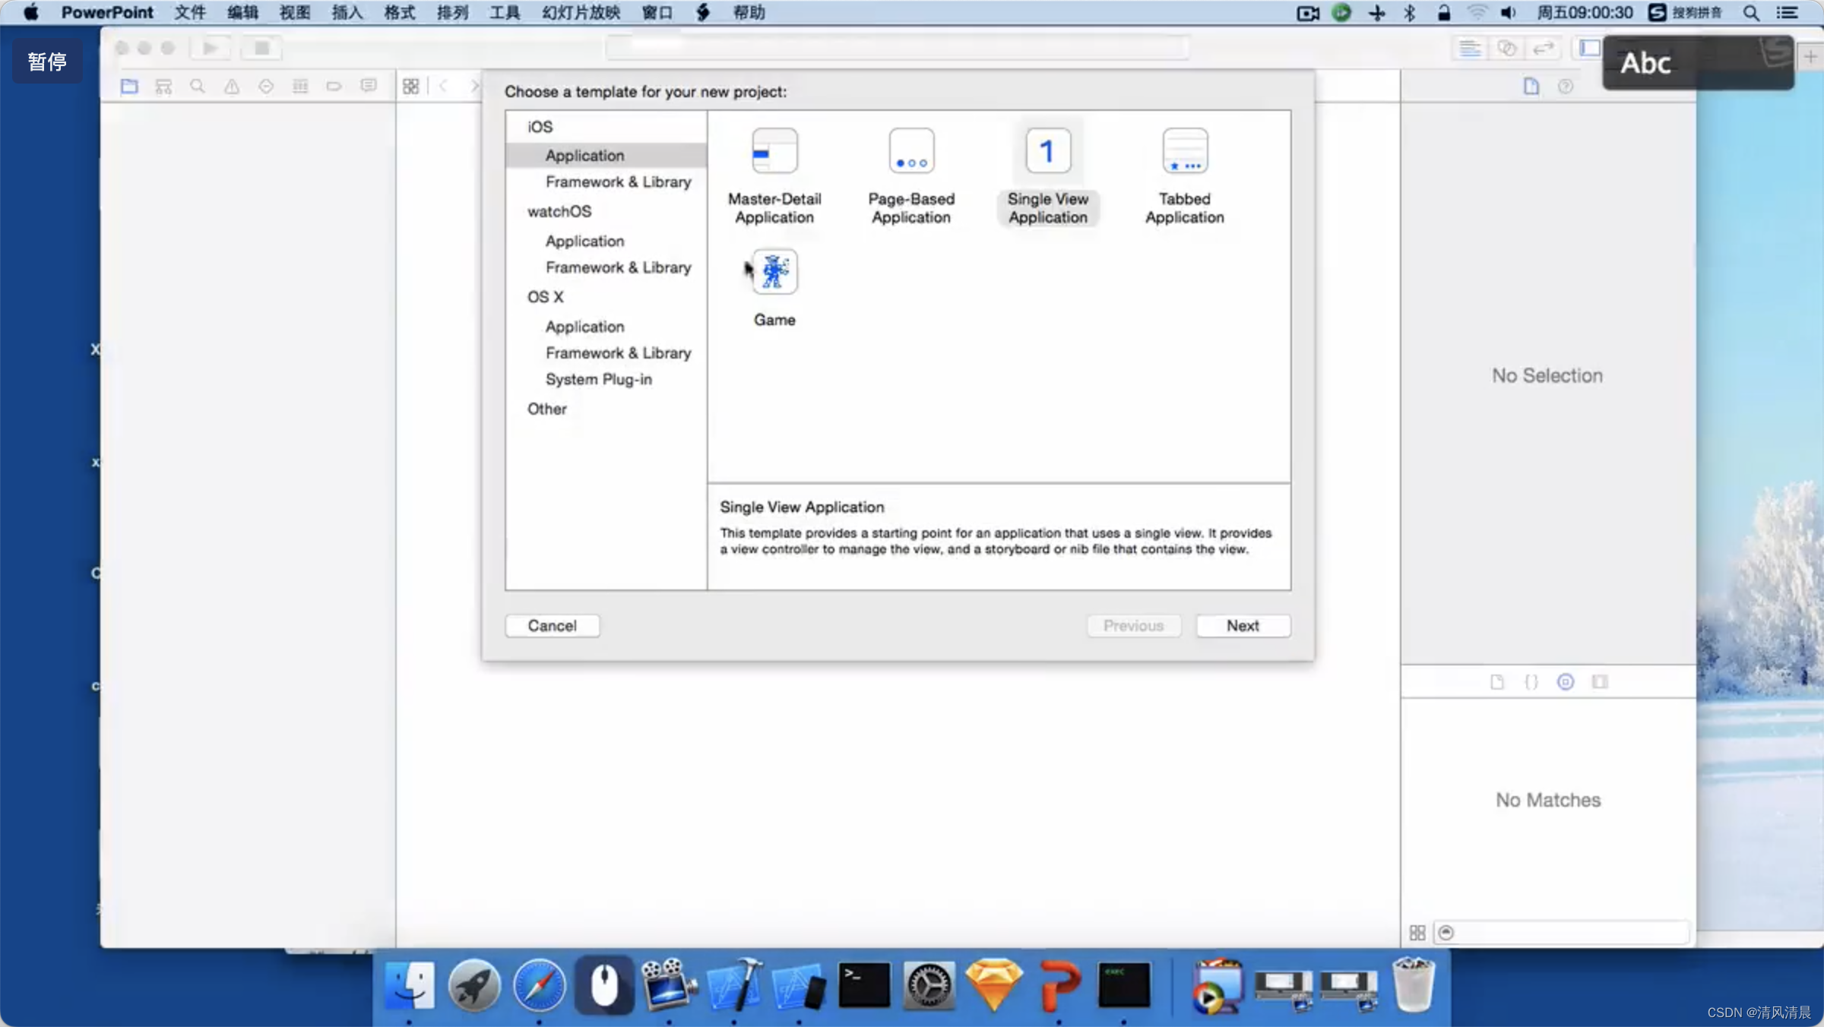The width and height of the screenshot is (1824, 1027).
Task: Select the Game template icon
Action: coord(774,273)
